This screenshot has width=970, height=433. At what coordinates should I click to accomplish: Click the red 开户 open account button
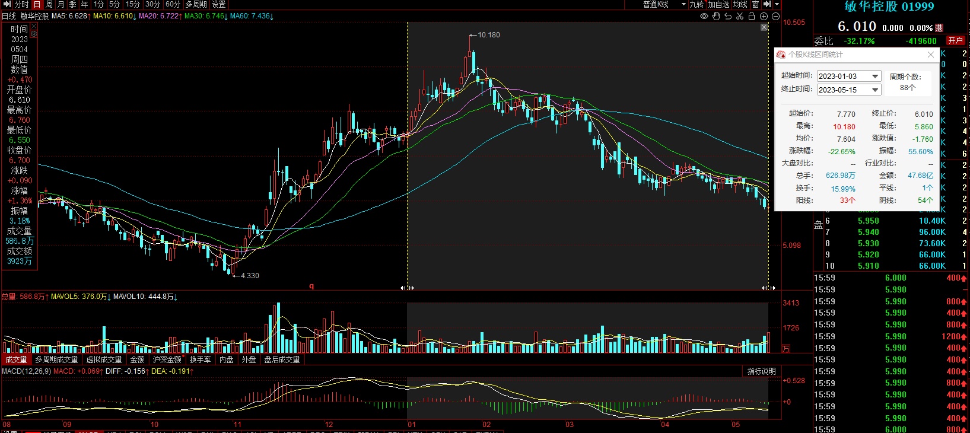pyautogui.click(x=955, y=40)
